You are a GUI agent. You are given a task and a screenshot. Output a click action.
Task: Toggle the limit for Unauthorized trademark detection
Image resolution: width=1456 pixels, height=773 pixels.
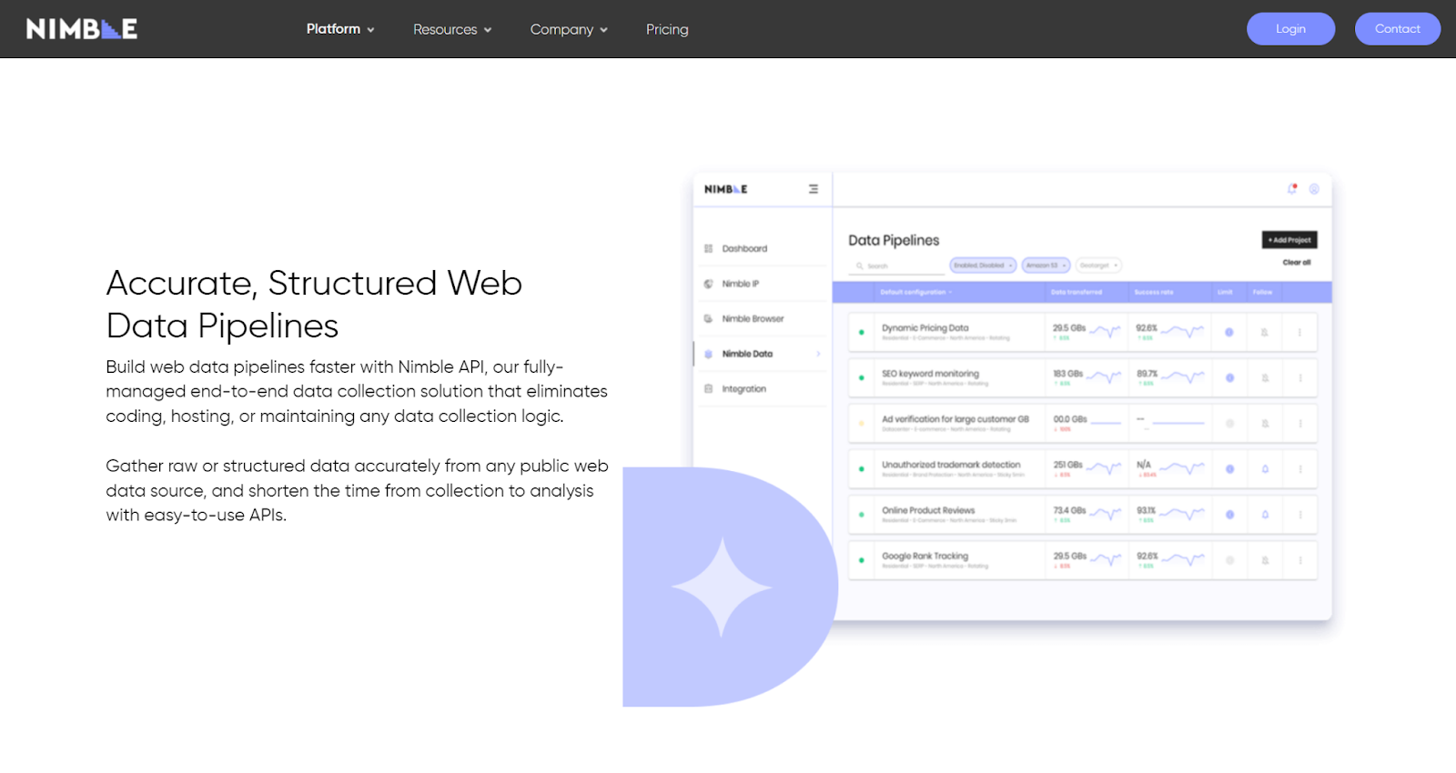(1229, 469)
